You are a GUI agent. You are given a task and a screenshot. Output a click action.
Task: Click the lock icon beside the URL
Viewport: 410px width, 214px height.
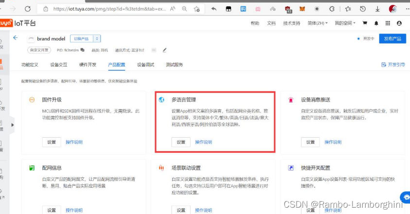click(46, 9)
